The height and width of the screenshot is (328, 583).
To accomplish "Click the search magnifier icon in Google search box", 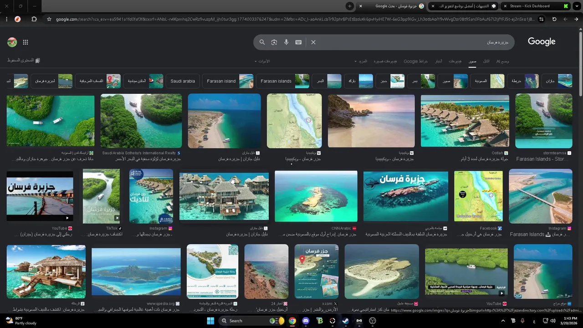I will click(x=262, y=42).
